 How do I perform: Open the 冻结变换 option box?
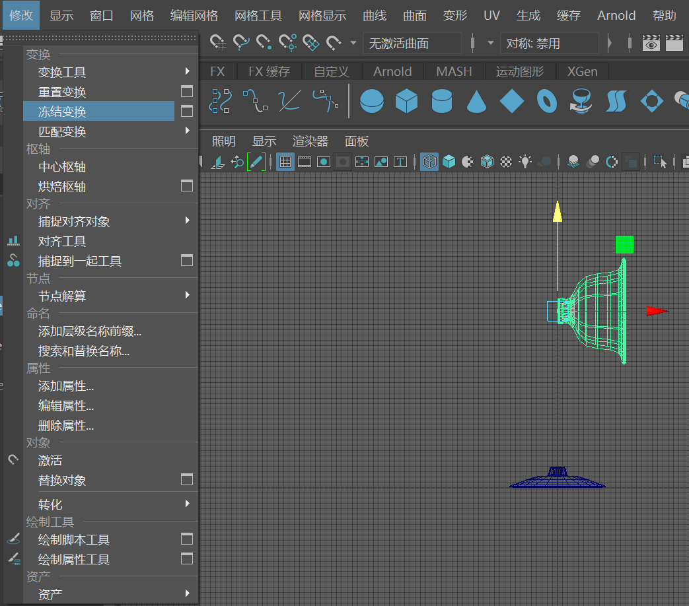[187, 111]
